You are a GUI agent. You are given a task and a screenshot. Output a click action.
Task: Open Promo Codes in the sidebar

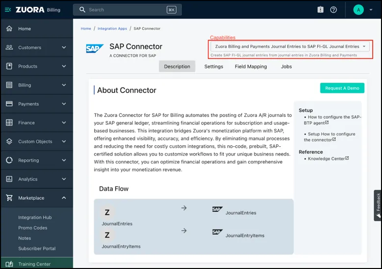click(x=33, y=228)
